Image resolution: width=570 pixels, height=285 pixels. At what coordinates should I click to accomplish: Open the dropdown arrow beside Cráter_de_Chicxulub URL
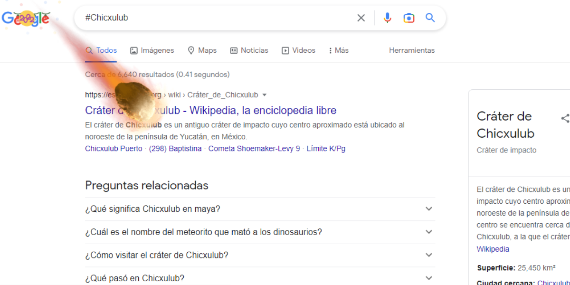(265, 95)
